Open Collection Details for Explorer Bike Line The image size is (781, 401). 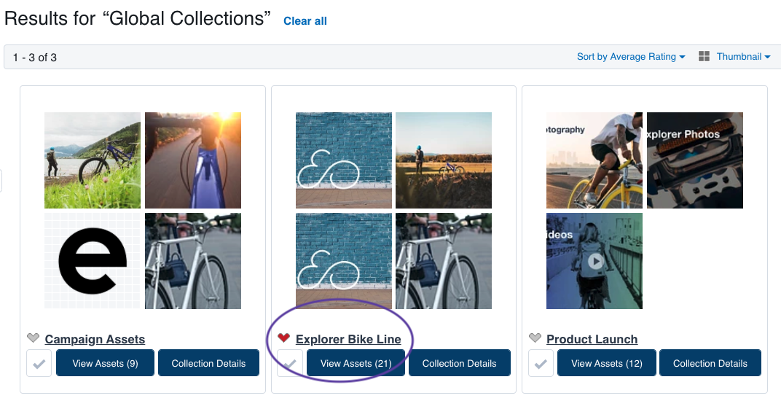point(459,363)
